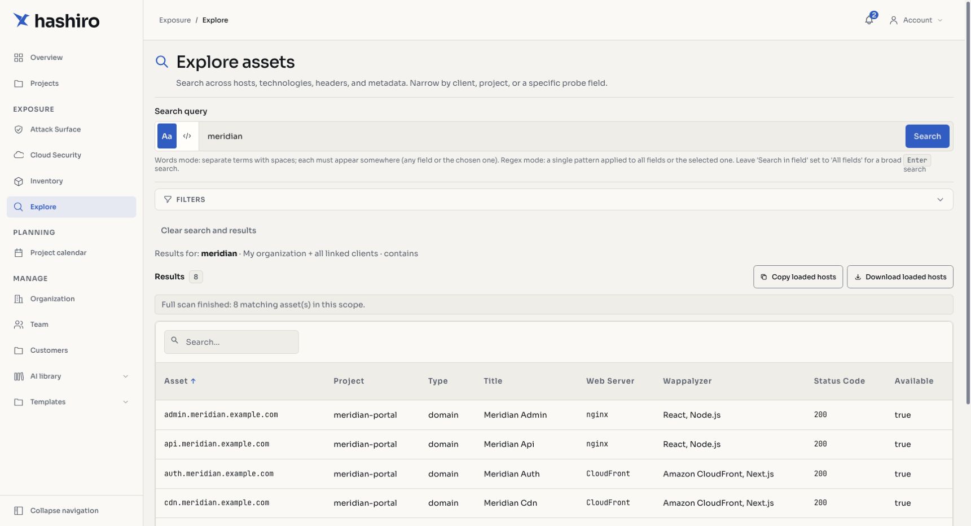Switch to Regex mode toggle
971x526 pixels.
[187, 136]
